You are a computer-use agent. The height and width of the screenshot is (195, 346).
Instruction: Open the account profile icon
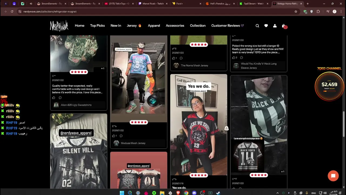(x=275, y=26)
